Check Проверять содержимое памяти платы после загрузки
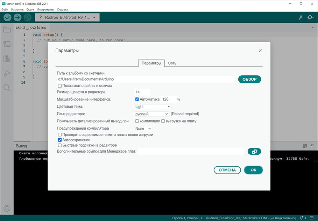The width and height of the screenshot is (318, 221). click(x=60, y=134)
